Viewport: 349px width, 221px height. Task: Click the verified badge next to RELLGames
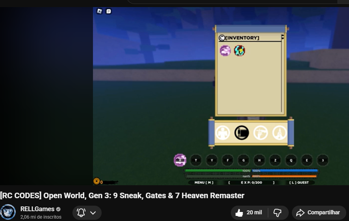(x=58, y=209)
